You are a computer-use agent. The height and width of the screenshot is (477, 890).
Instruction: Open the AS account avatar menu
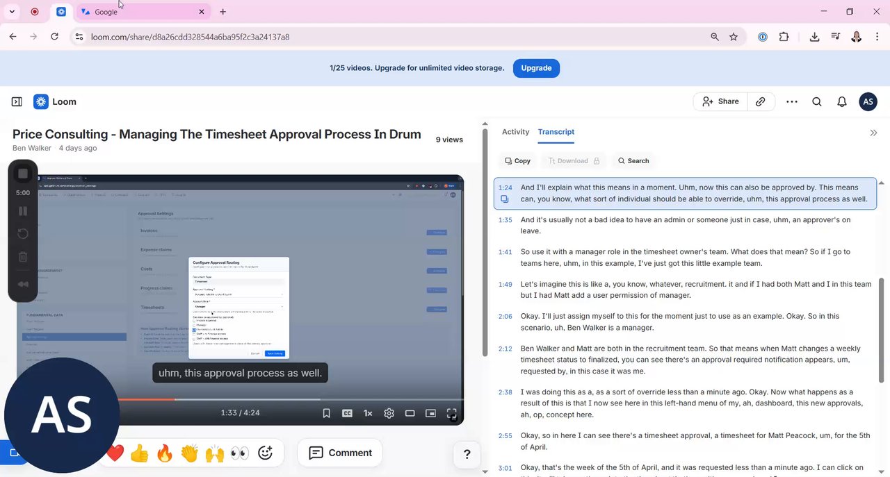click(868, 101)
